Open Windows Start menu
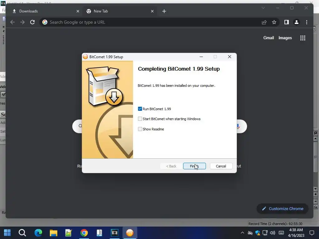319x239 pixels. click(x=7, y=233)
